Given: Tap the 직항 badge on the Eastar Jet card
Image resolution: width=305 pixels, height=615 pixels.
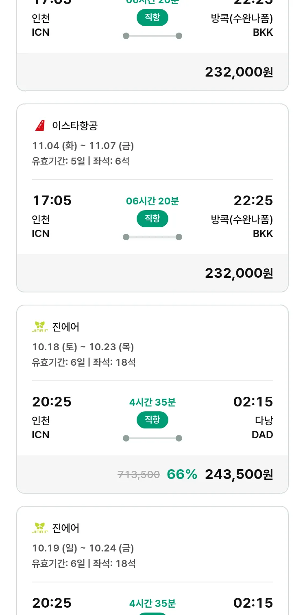Looking at the screenshot, I should [152, 219].
